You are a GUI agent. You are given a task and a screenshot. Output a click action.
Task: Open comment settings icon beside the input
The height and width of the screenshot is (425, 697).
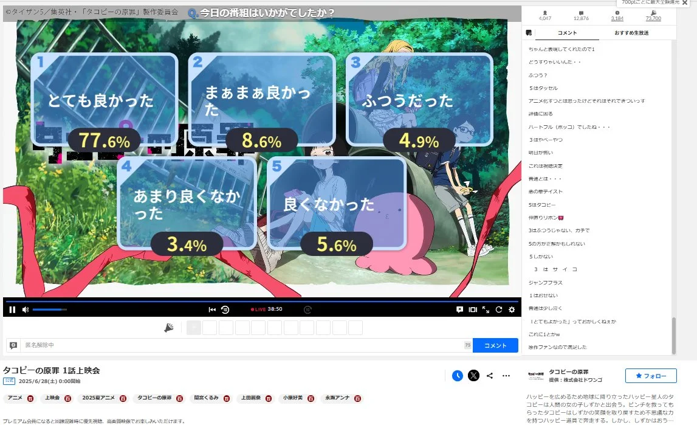coord(13,345)
